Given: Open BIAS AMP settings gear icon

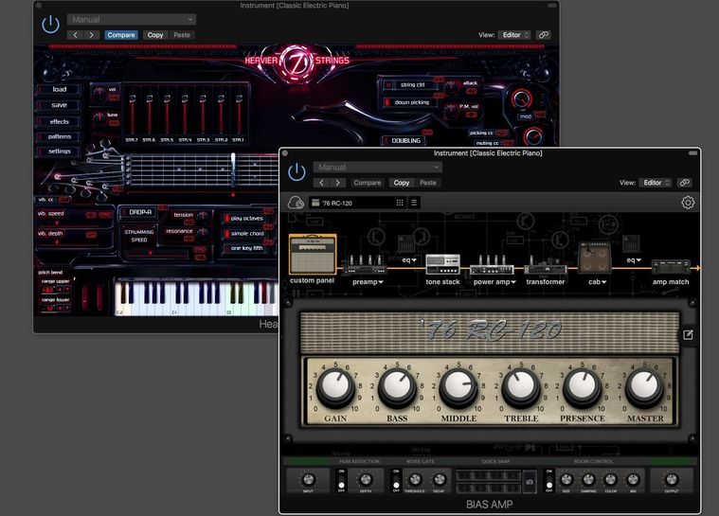Looking at the screenshot, I should (688, 203).
